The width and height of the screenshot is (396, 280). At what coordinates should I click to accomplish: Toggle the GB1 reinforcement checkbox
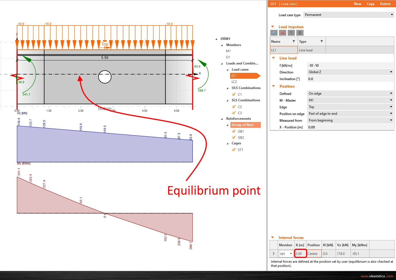(x=234, y=131)
